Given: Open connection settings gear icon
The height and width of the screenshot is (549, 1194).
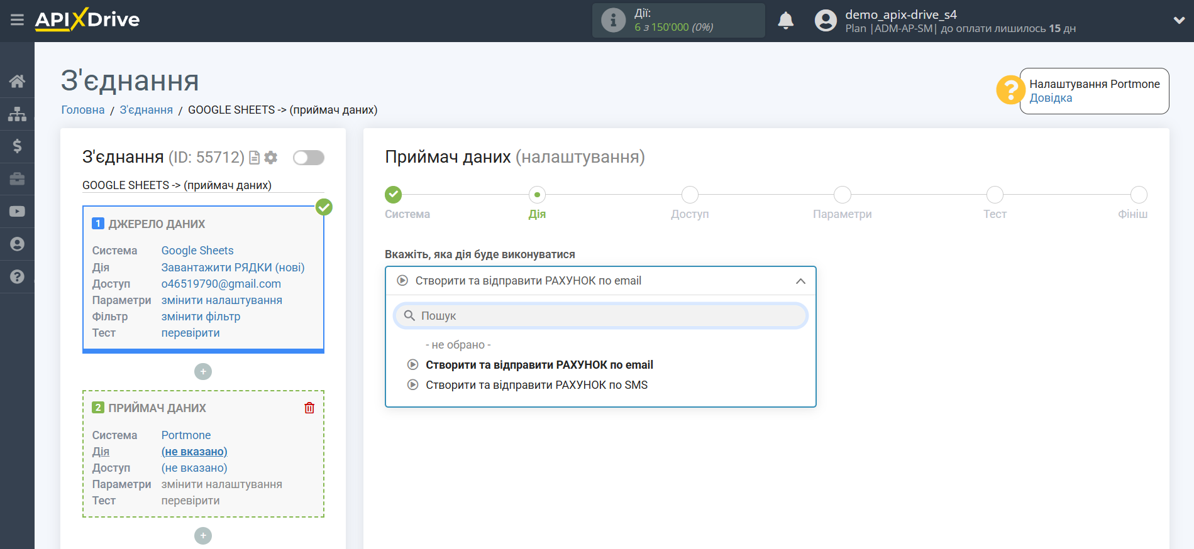Looking at the screenshot, I should tap(271, 158).
